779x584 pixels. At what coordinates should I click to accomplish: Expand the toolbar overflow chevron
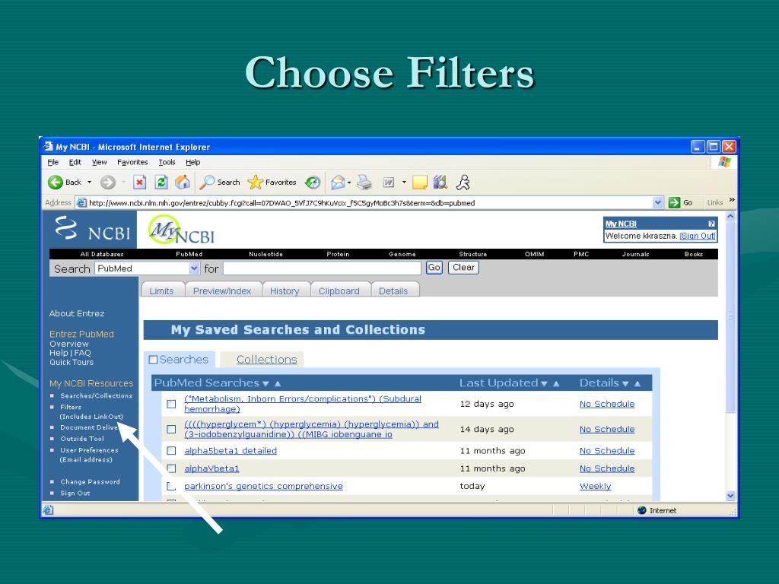pos(732,200)
